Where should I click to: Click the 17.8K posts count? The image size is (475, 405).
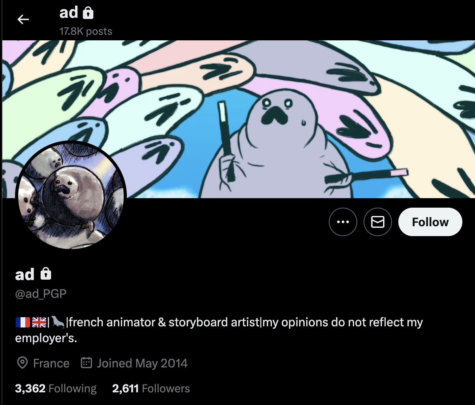click(x=86, y=31)
